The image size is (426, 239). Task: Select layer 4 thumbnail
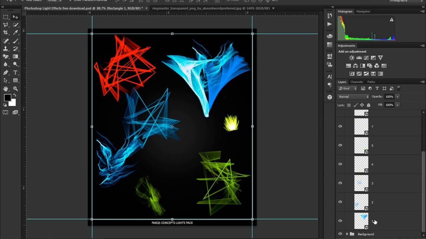[361, 164]
